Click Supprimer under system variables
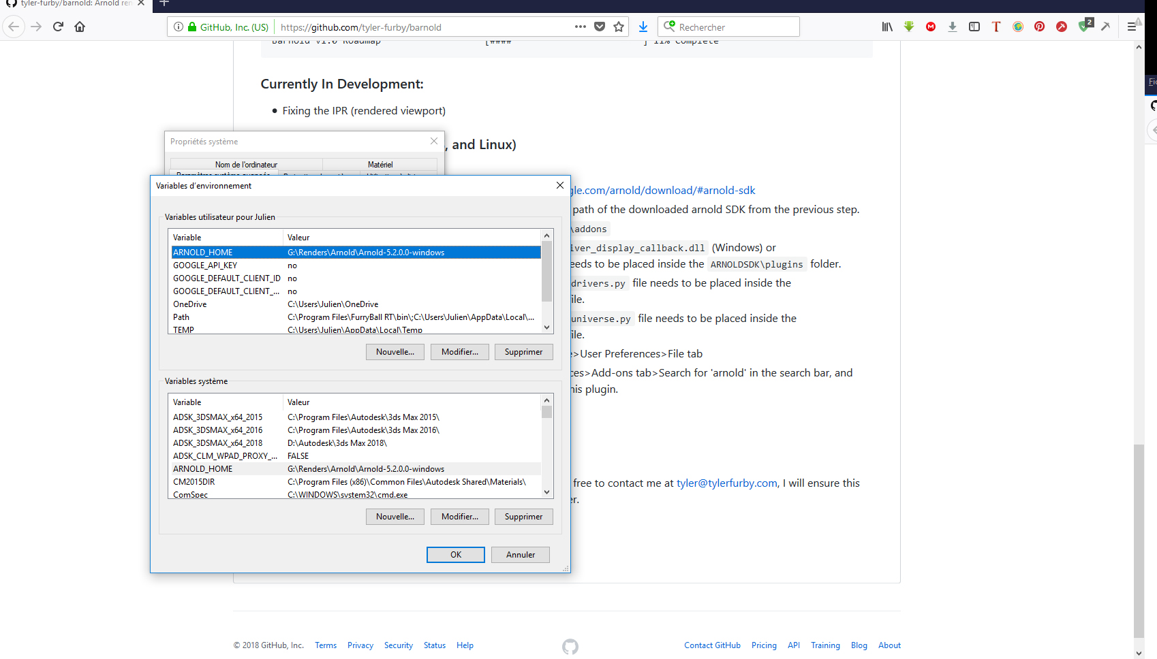1157x659 pixels. click(x=524, y=517)
